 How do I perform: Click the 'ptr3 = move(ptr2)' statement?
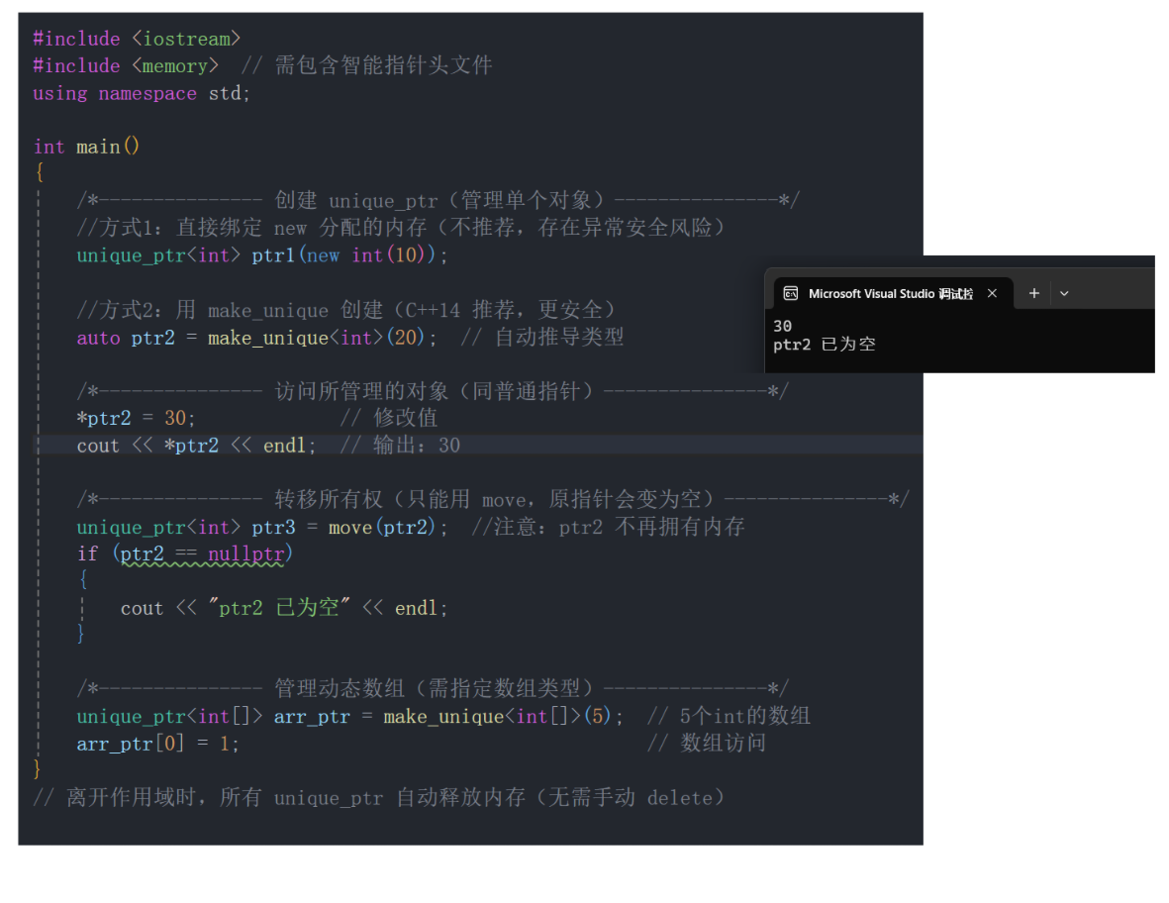tap(262, 527)
